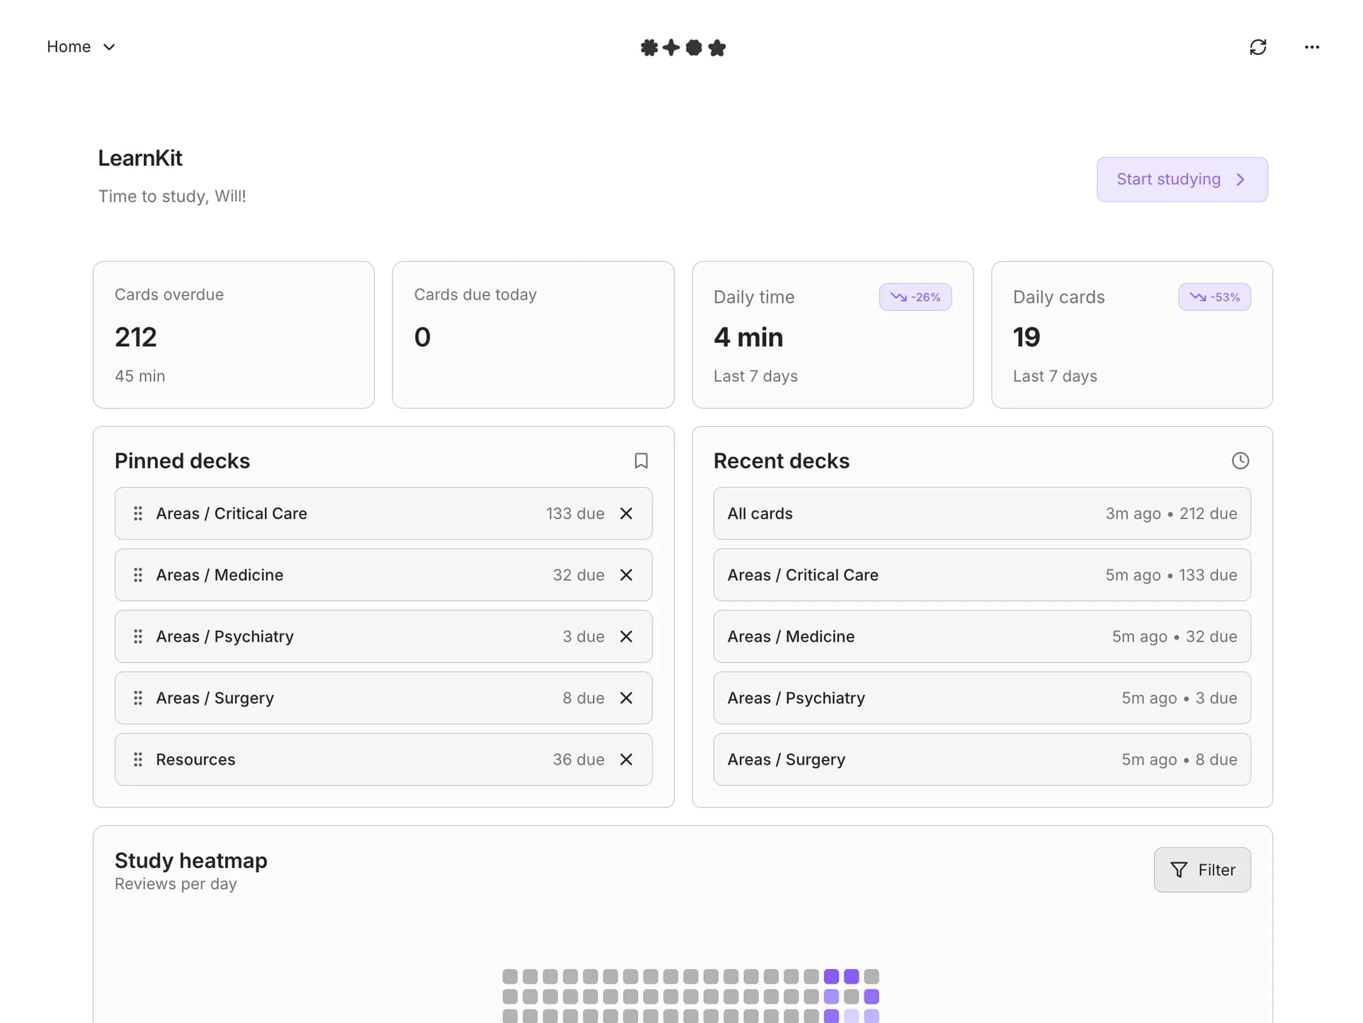The image size is (1363, 1023).
Task: Unpin Areas / Critical Care deck
Action: (x=626, y=513)
